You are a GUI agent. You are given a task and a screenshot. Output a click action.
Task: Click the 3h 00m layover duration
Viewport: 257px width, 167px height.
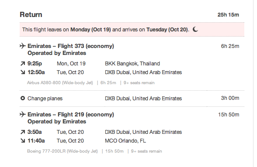tap(230, 98)
